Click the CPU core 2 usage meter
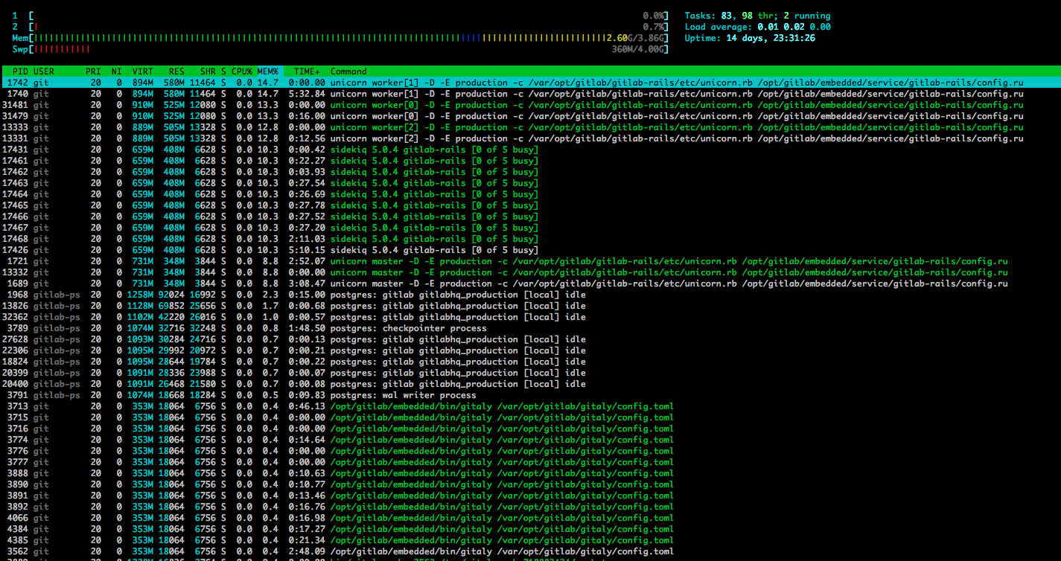Image resolution: width=1061 pixels, height=561 pixels. tap(335, 26)
